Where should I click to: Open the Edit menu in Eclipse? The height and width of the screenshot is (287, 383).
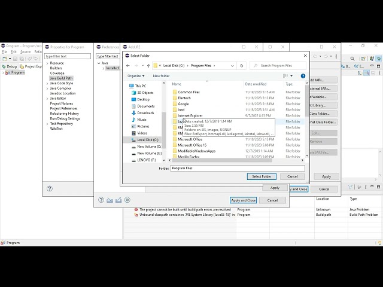pyautogui.click(x=14, y=52)
